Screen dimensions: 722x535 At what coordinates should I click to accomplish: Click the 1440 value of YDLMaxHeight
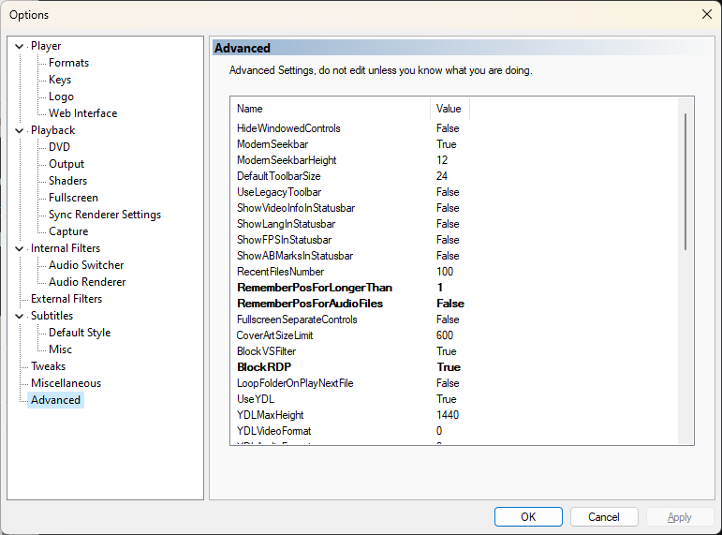448,415
